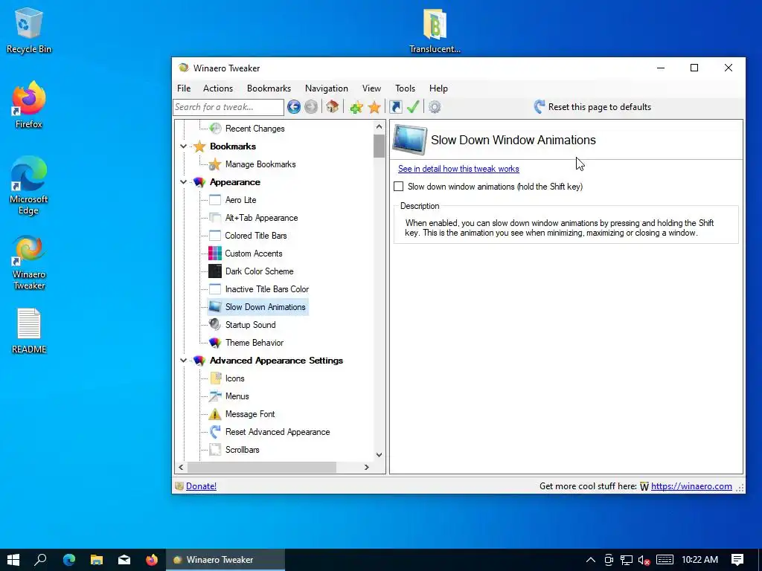Open the View menu

371,88
